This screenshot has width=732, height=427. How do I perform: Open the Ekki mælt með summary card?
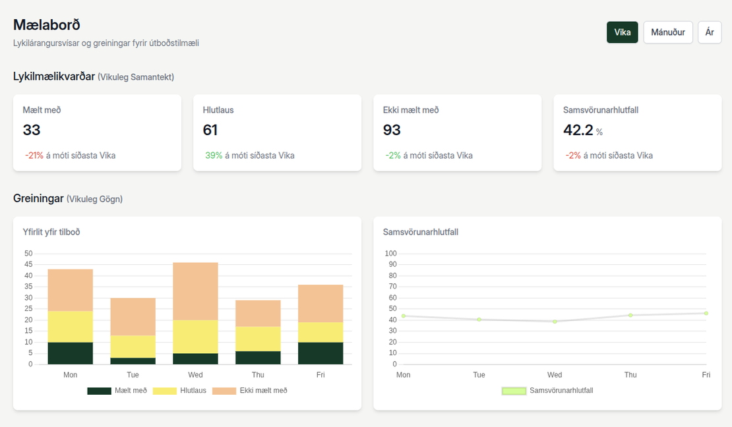coord(457,132)
